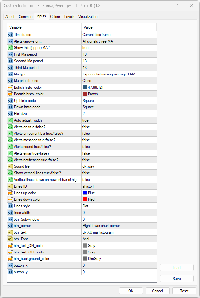Viewport: 200px width, 298px height.
Task: Click the help question mark icon
Action: [177, 5]
